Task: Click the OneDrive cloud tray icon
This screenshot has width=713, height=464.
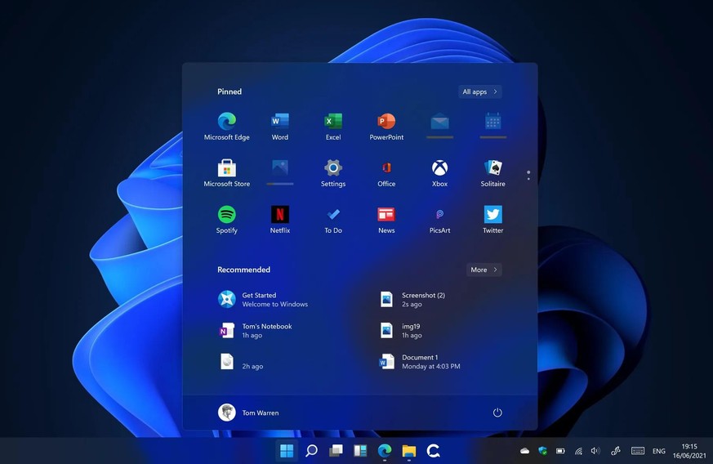Action: pyautogui.click(x=524, y=451)
